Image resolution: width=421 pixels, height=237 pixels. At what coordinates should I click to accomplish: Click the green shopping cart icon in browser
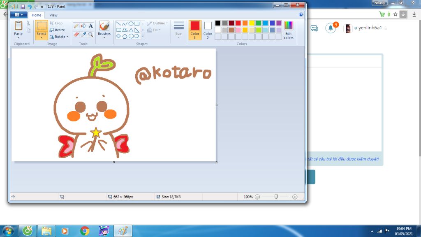click(x=382, y=14)
